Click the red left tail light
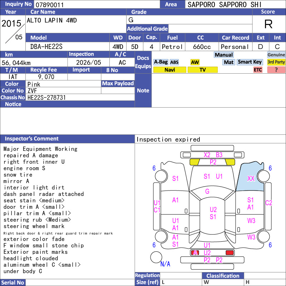 pos(194,252)
